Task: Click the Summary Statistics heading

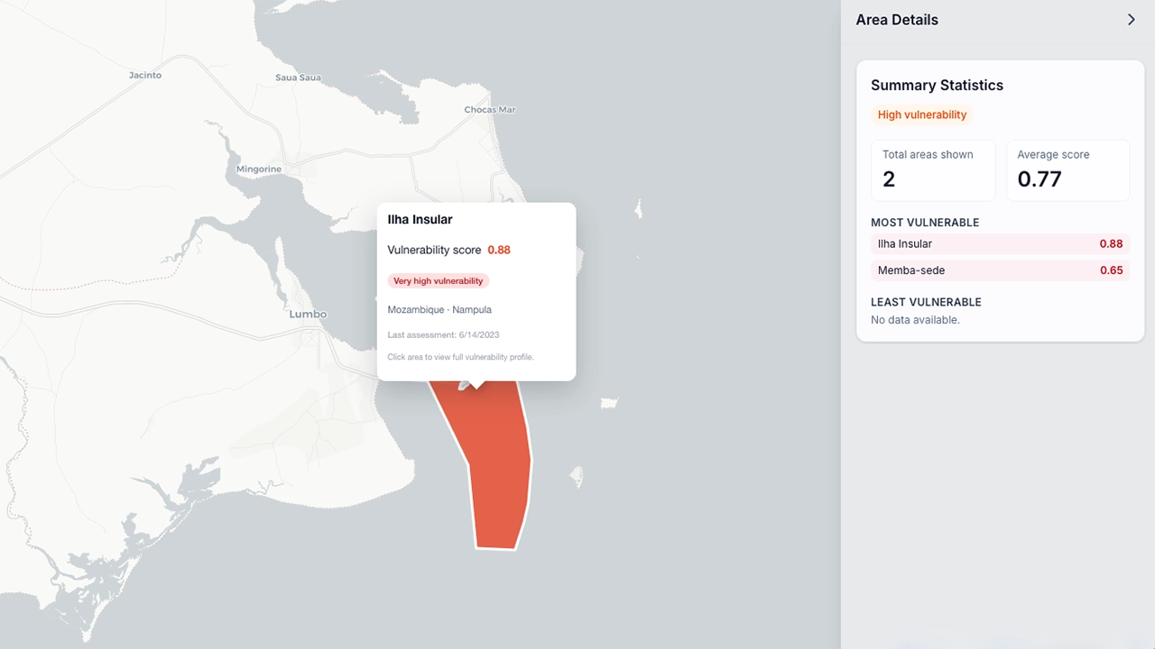Action: pos(937,85)
